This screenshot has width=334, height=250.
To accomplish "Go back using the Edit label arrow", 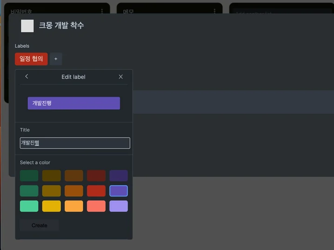I will (27, 77).
